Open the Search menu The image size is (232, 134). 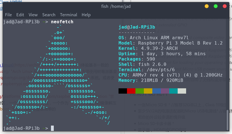[x=49, y=15]
